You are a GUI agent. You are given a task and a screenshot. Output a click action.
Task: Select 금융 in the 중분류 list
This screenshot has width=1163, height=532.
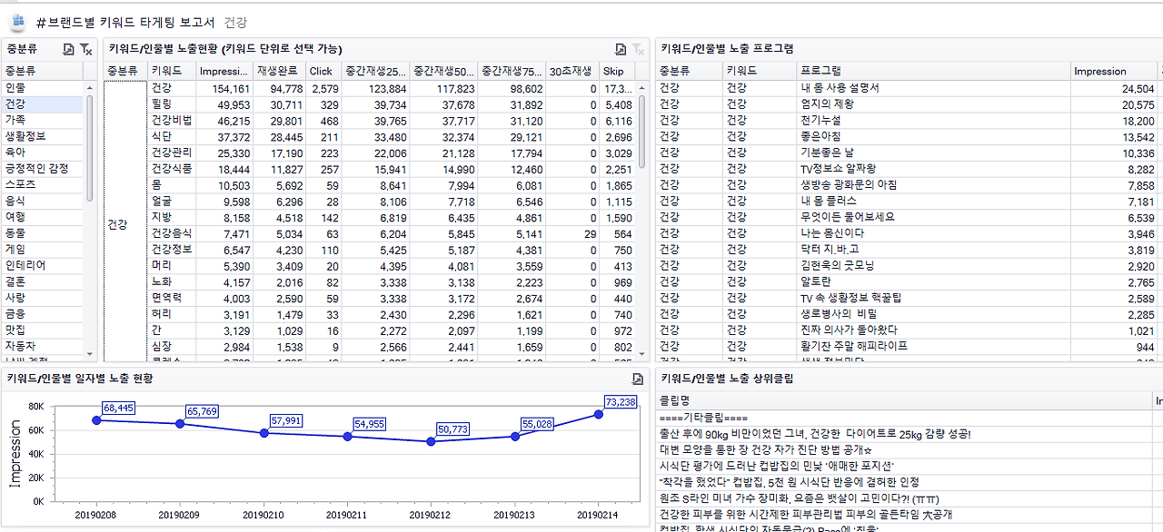pos(42,313)
